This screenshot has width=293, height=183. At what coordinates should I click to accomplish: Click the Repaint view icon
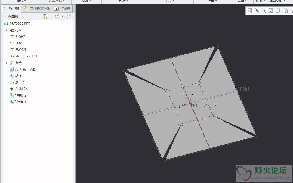coord(271,10)
